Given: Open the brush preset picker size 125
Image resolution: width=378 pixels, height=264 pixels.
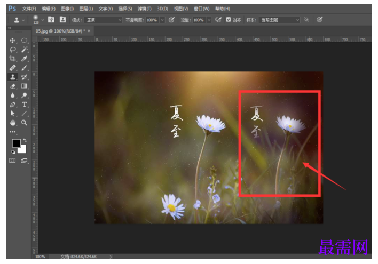Looking at the screenshot, I should click(37, 20).
